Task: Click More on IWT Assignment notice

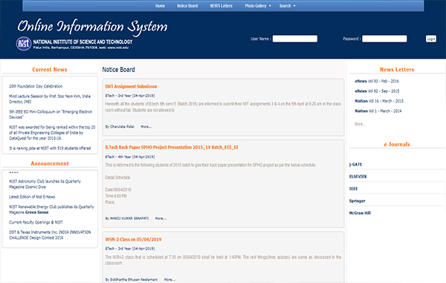Action: pos(146,127)
